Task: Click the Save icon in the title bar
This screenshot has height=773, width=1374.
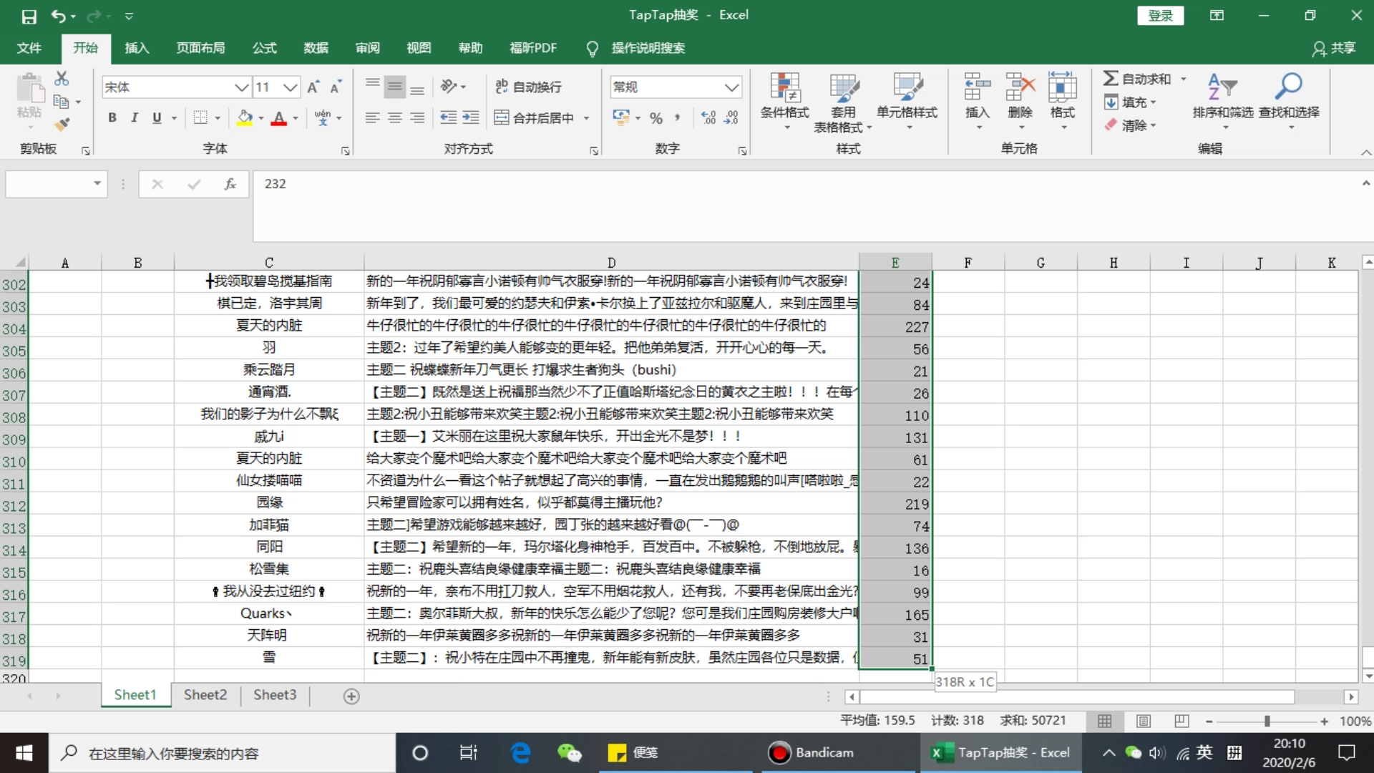Action: point(29,16)
